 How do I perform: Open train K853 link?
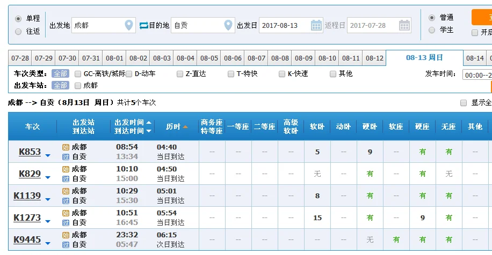pyautogui.click(x=30, y=152)
